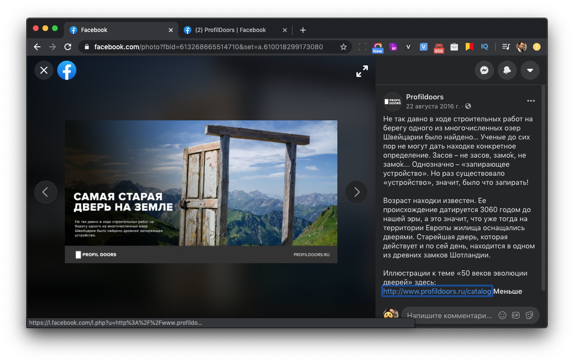
Task: Click purple RP extension icon
Action: click(393, 47)
